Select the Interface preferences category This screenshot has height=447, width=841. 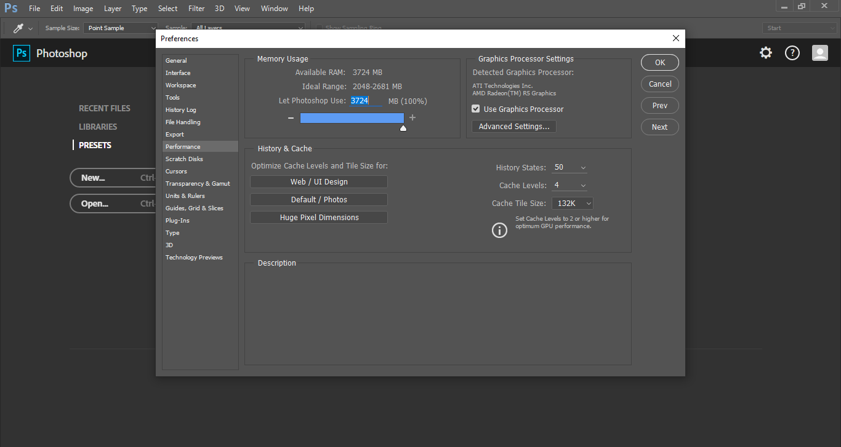[200, 73]
